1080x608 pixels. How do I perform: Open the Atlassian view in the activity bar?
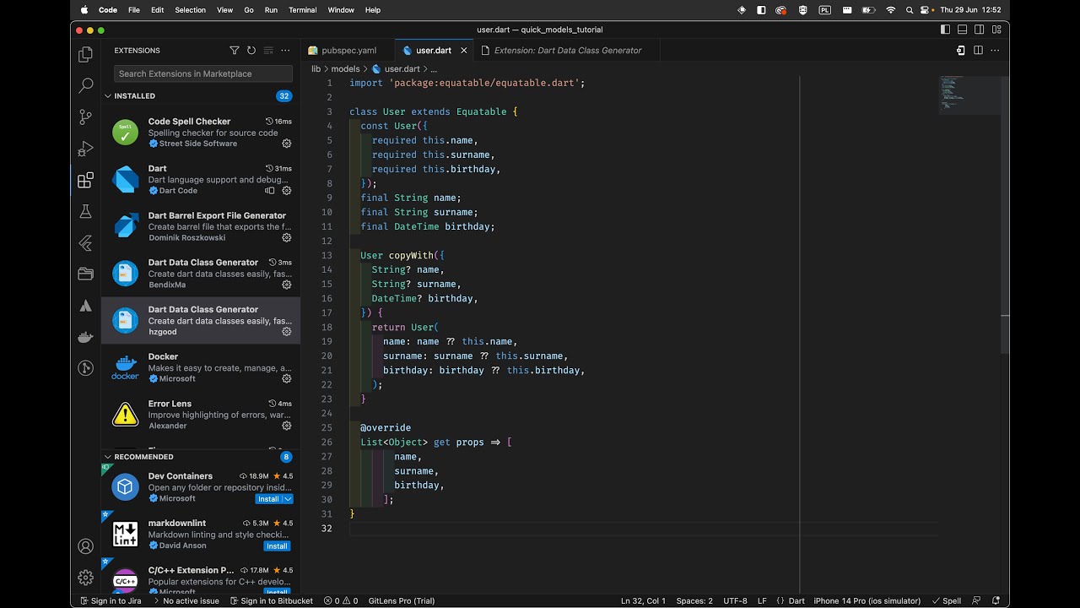coord(85,306)
